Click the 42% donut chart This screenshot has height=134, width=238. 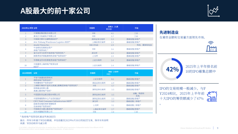172,69
